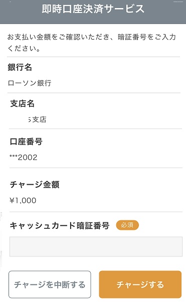Select the ¥1,000 charge amount
The width and height of the screenshot is (186, 302).
coord(23,200)
